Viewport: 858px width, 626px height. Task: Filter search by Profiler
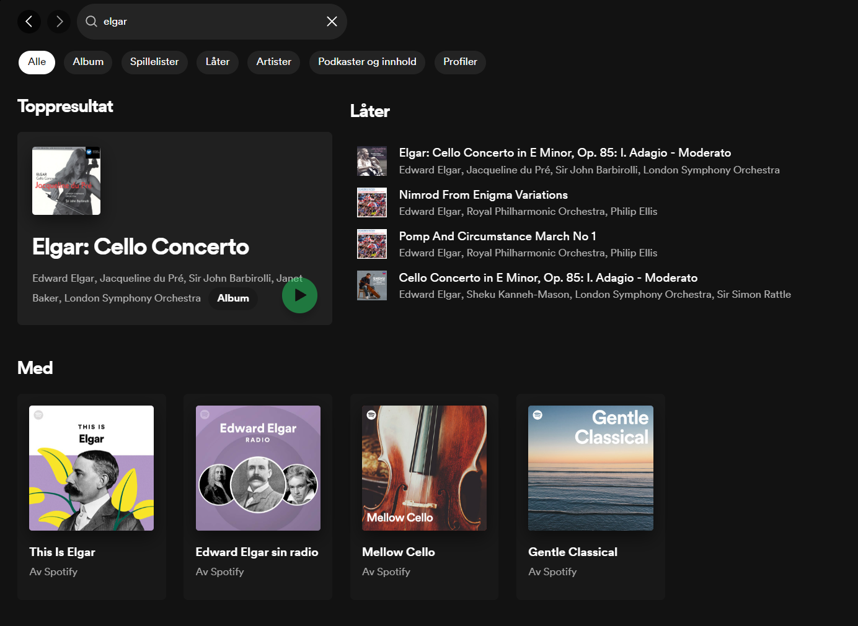click(460, 62)
